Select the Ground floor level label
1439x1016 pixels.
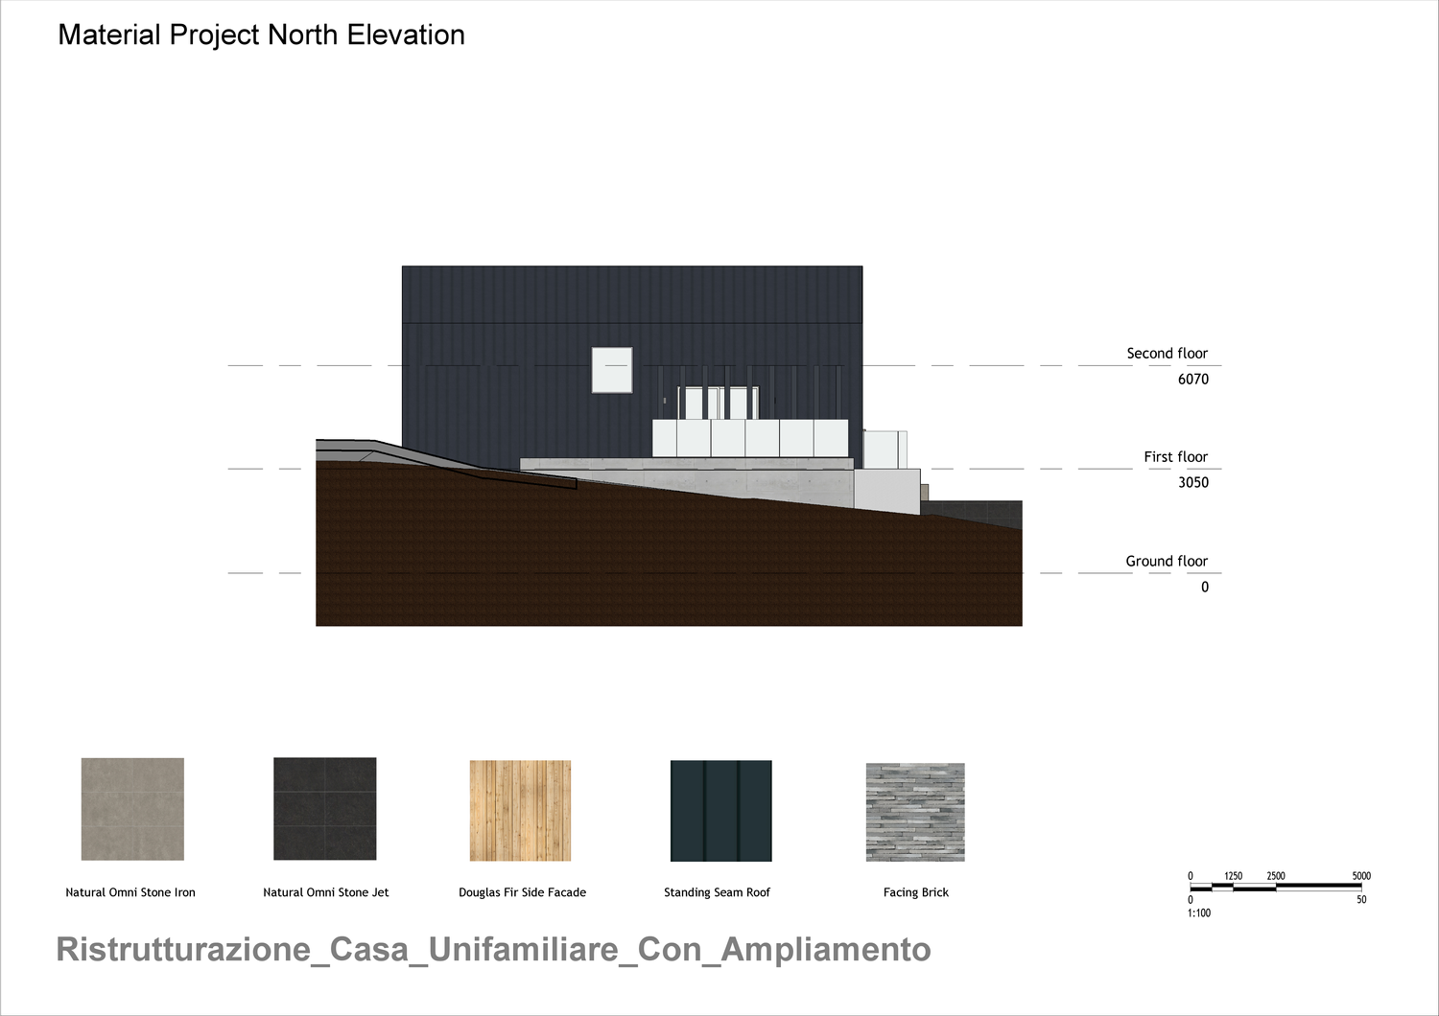point(1167,562)
